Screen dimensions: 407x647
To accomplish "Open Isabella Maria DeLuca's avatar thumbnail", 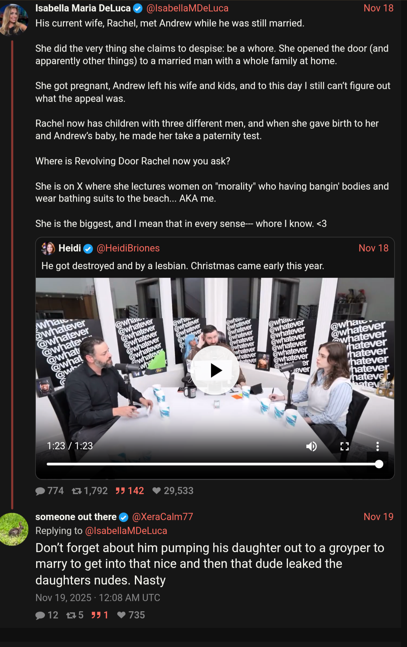I will (14, 20).
